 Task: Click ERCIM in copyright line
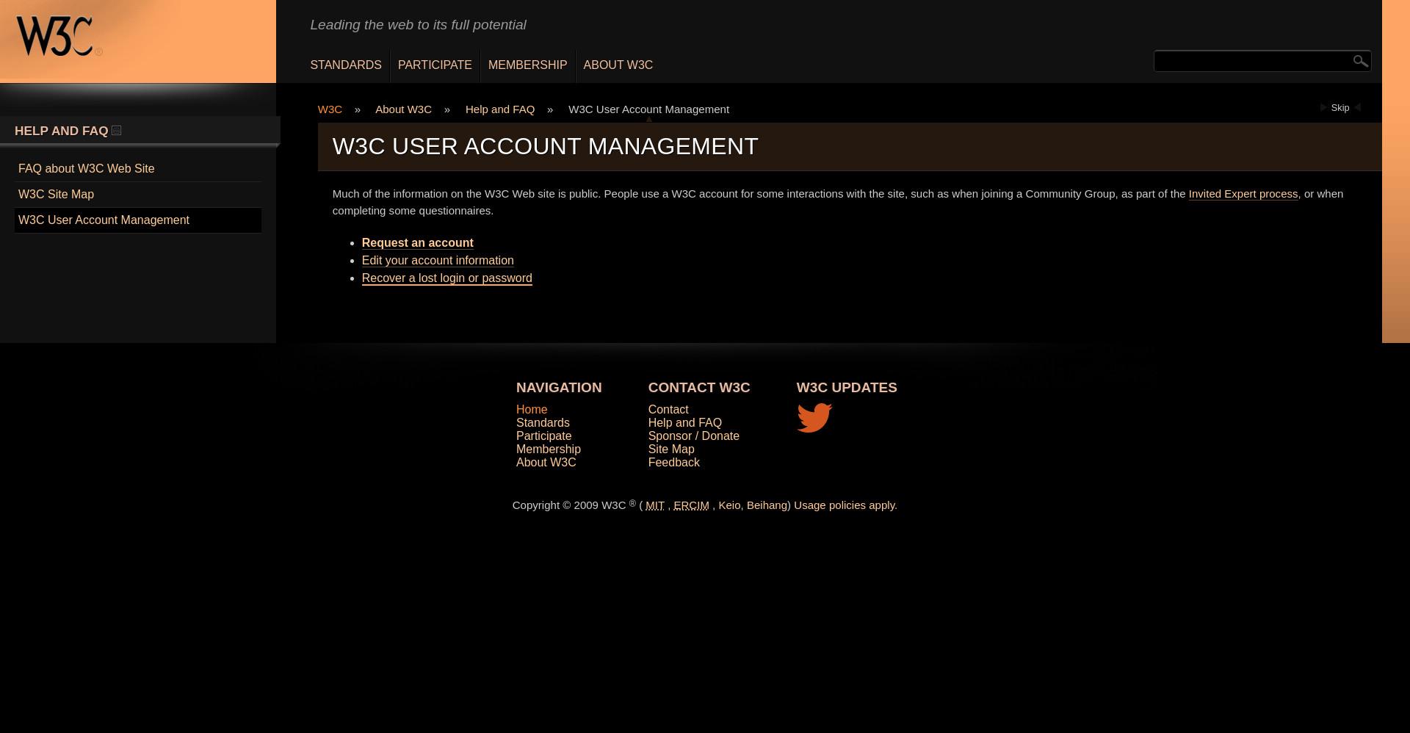(691, 505)
